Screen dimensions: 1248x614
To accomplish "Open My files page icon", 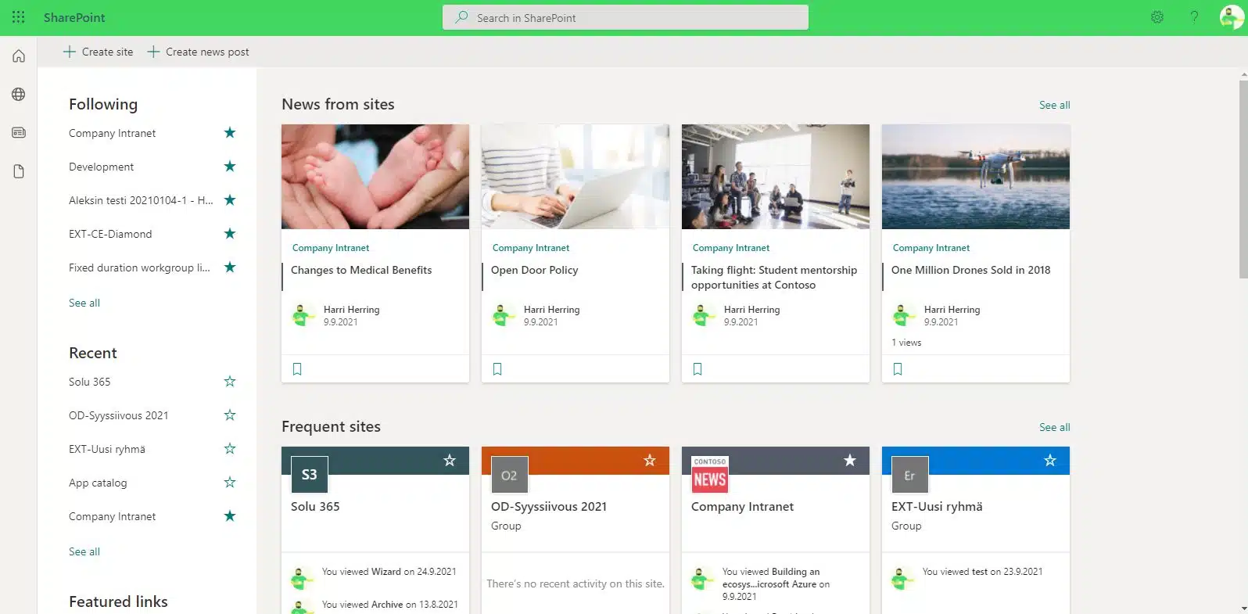I will [x=19, y=171].
